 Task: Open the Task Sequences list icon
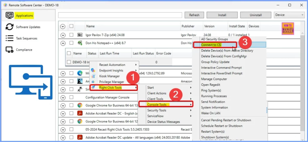(x=9, y=38)
